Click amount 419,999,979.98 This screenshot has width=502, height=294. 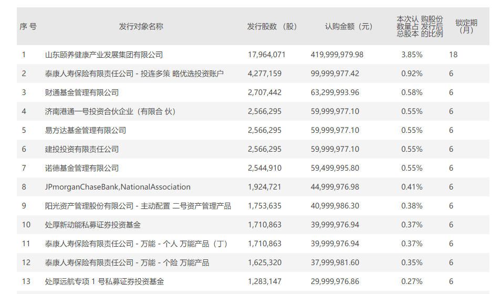337,55
